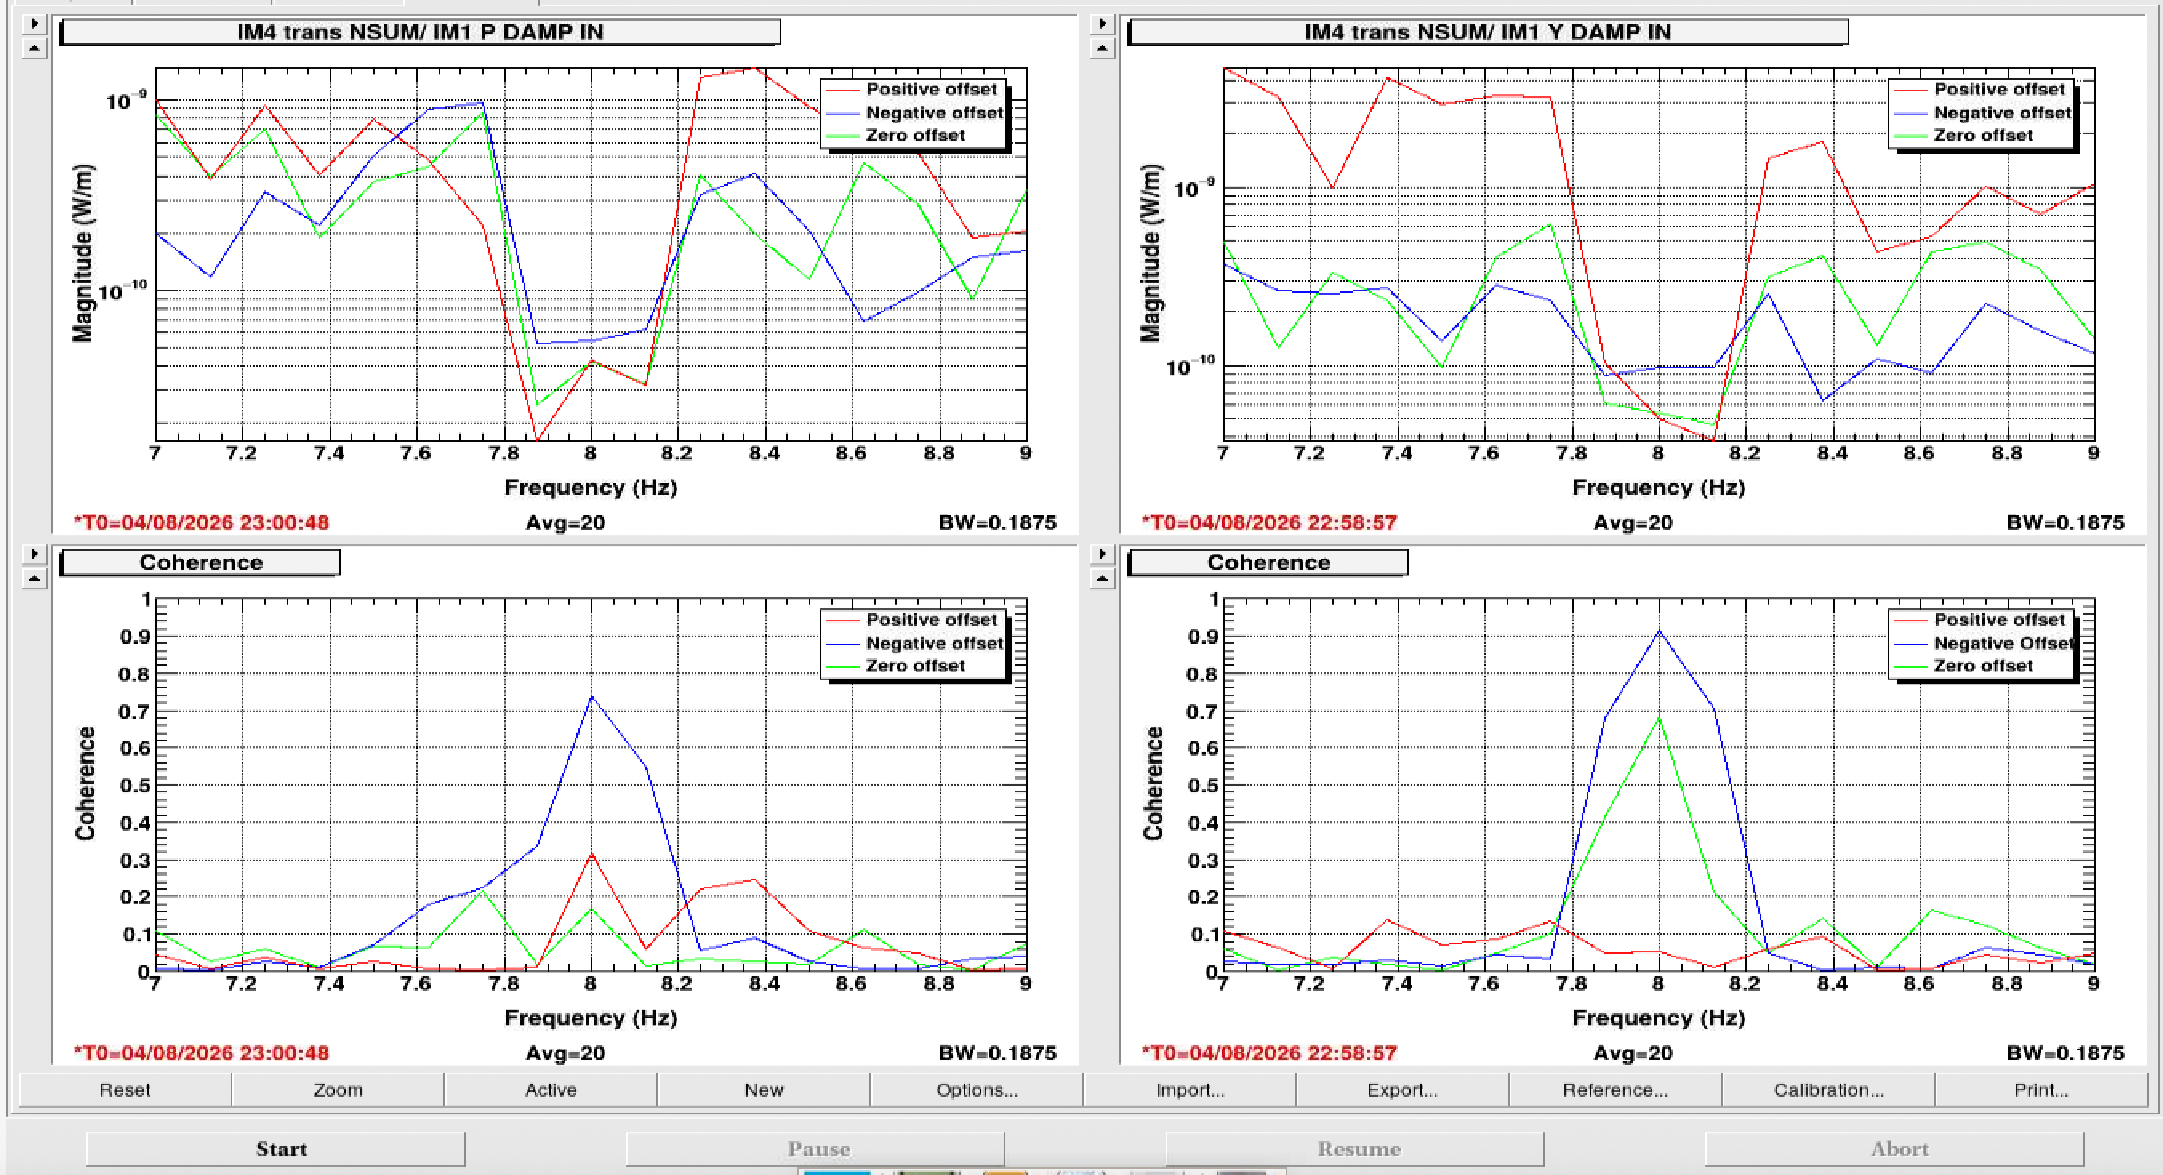Click right-arrow button beside P DAMP IN plot

34,23
